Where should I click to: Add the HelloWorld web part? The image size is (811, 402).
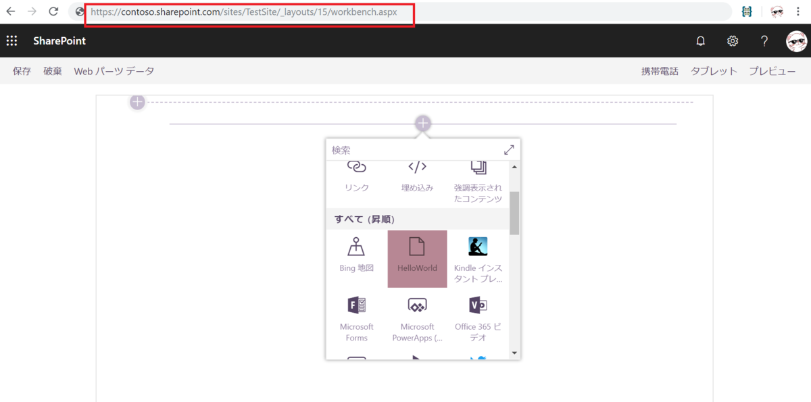(x=417, y=259)
